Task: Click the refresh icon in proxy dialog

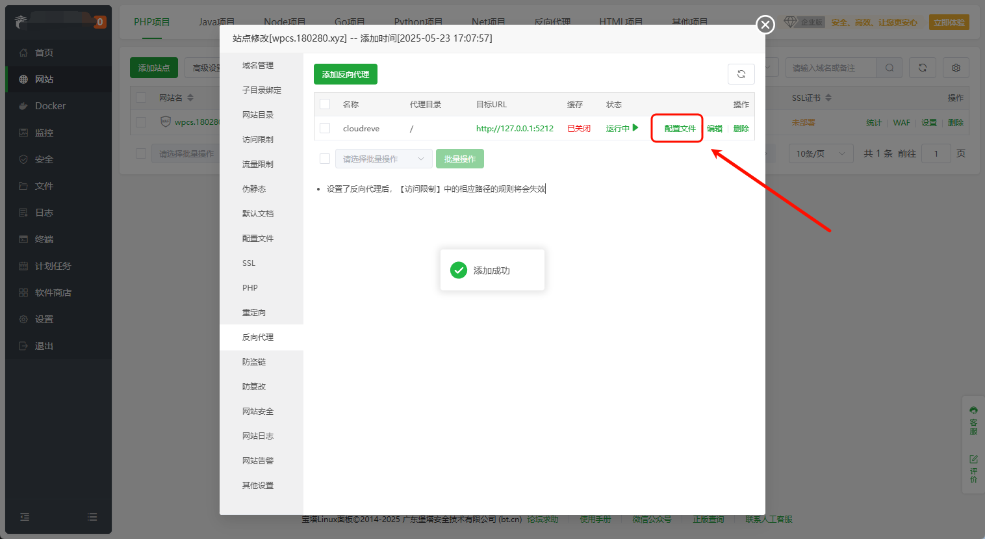Action: click(741, 74)
